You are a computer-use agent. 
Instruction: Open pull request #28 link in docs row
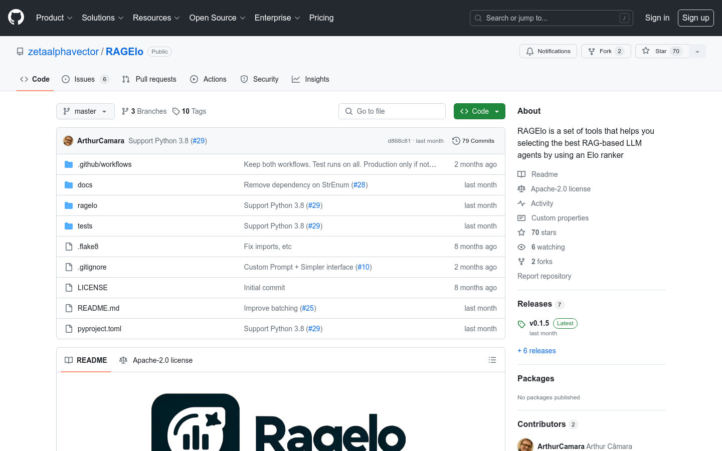[x=359, y=185]
